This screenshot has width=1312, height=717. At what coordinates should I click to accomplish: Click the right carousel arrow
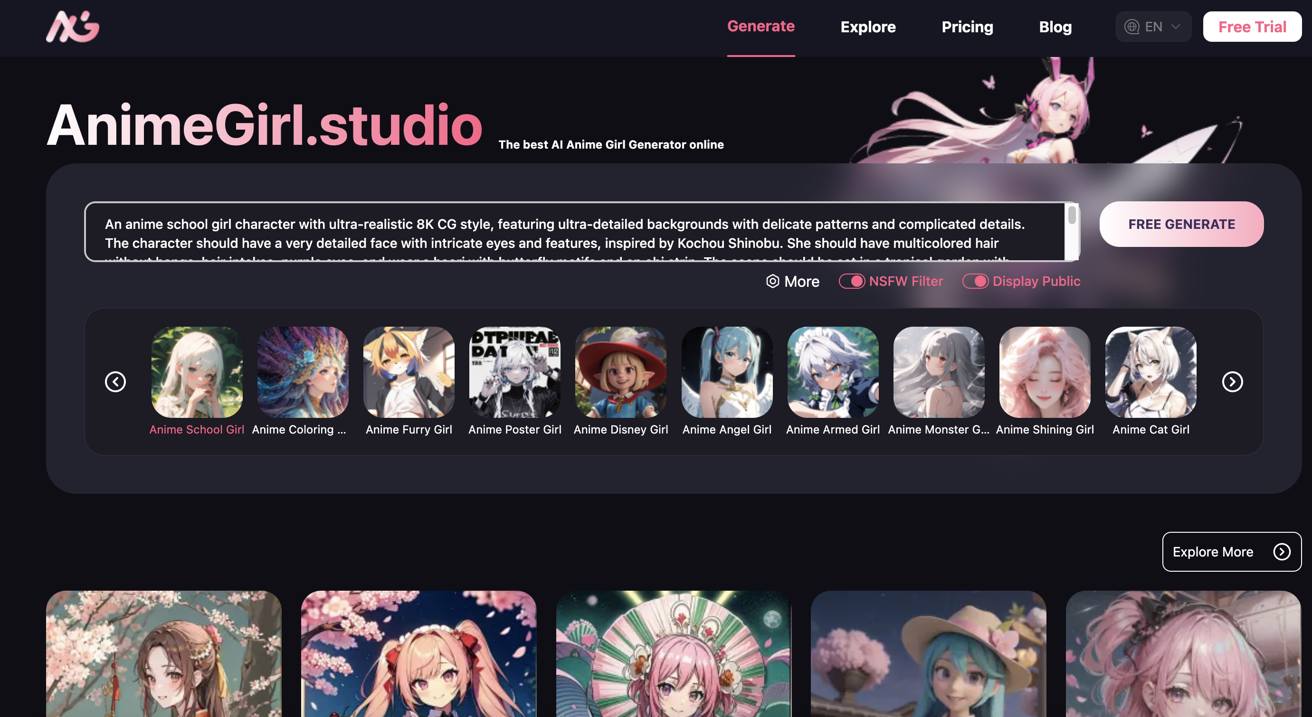[x=1232, y=382]
